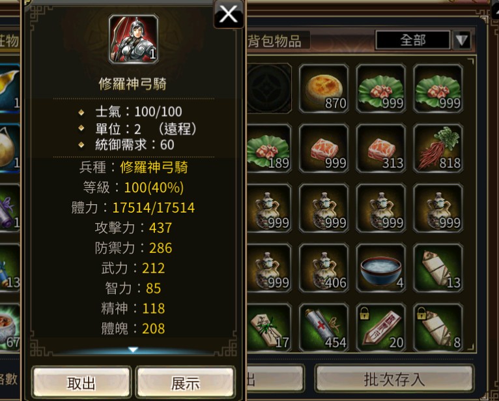
Task: Select the wine jug showing 406
Action: 324,268
